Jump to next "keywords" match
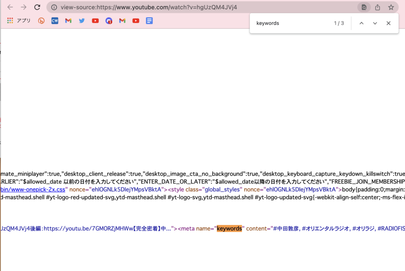 (x=375, y=23)
